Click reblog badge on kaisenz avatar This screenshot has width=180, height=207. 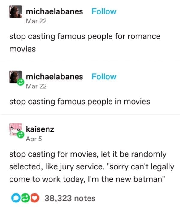[21, 135]
